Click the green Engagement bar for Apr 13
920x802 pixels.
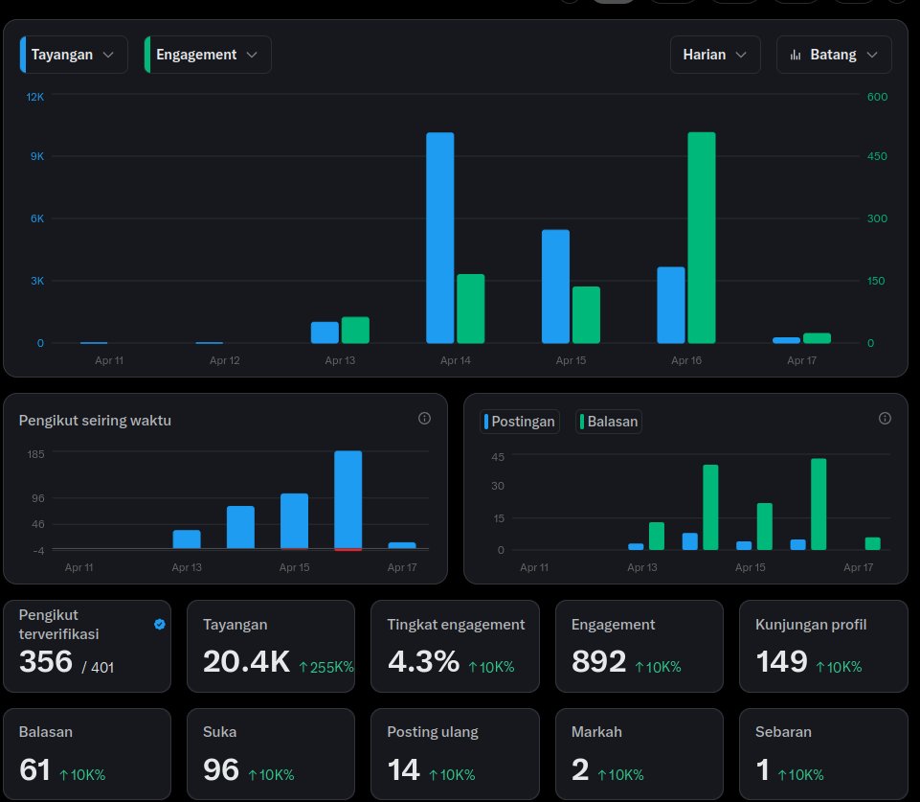(x=355, y=330)
